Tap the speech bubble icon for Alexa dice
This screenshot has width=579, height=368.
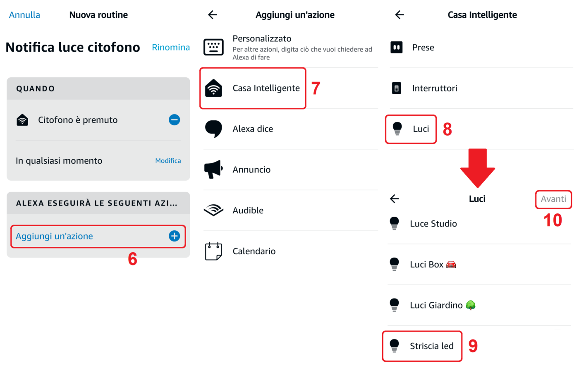click(x=213, y=129)
